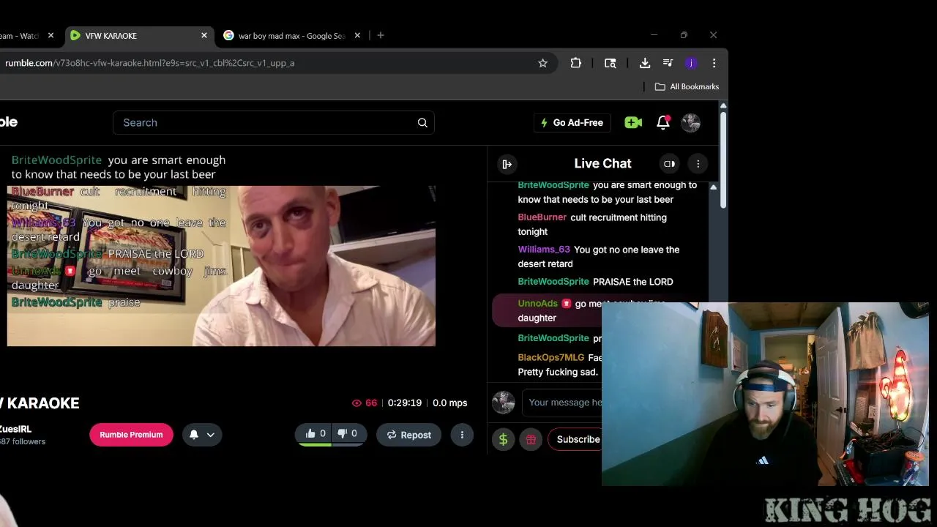Viewport: 937px width, 527px height.
Task: Open the Rumble user avatar menu
Action: [690, 123]
